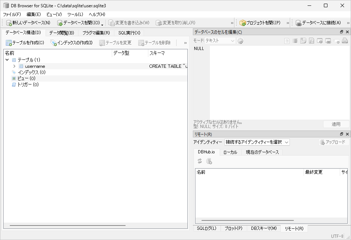Image resolution: width=351 pixels, height=240 pixels.
Task: Click the New Database (新しいデータベース) toolbar icon
Action: click(x=9, y=23)
